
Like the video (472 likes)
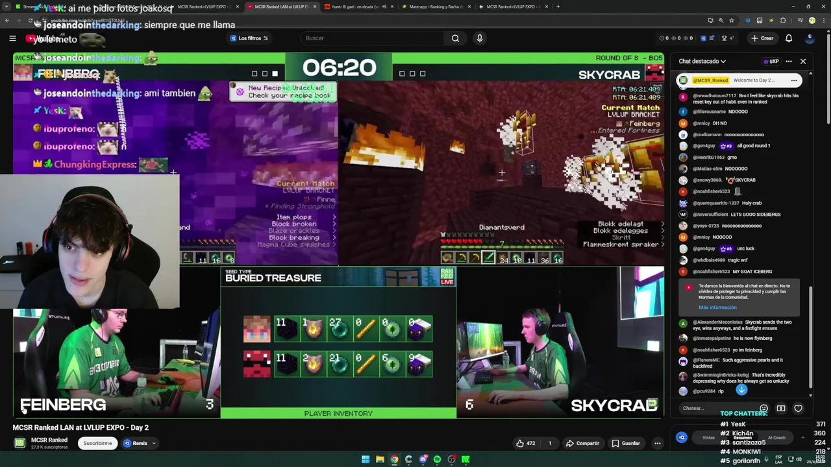click(526, 443)
